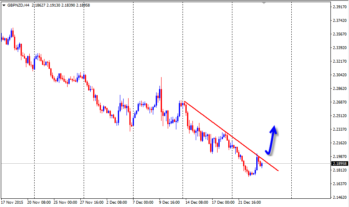Click price axis label 2.23370
The width and height of the screenshot is (349, 207).
click(x=340, y=129)
